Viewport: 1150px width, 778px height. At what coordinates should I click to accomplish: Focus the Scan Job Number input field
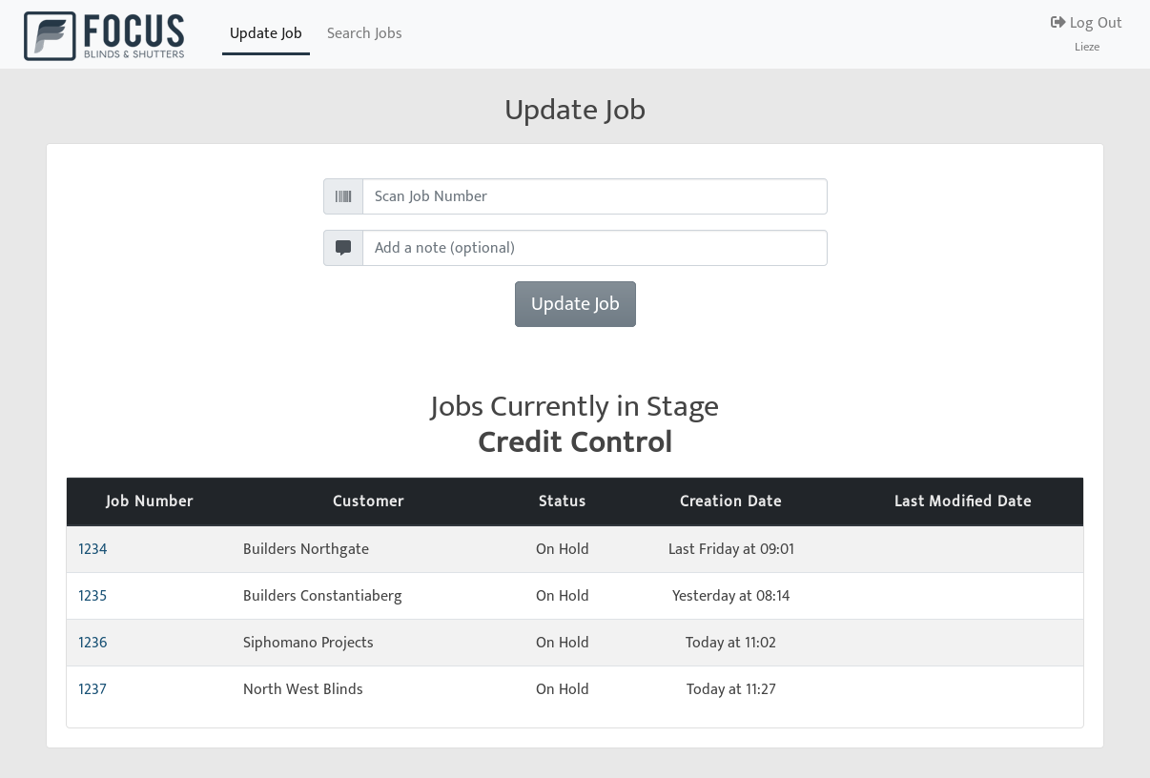click(x=594, y=196)
